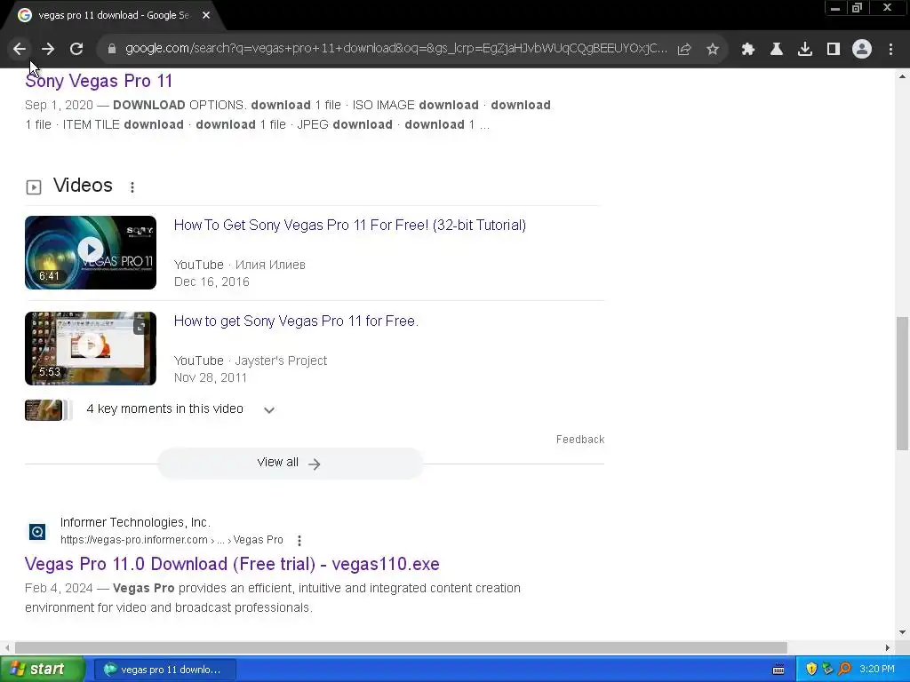Open the Sony Vegas Pro 11 result link
This screenshot has height=682, width=910.
pos(99,81)
